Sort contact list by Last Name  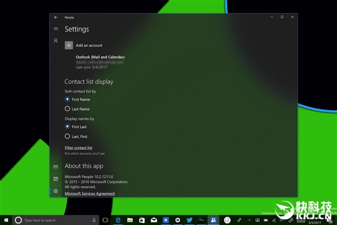click(77, 109)
